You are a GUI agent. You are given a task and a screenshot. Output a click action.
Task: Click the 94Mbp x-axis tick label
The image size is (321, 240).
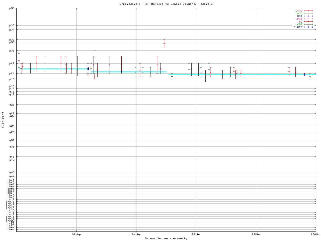coord(136,234)
